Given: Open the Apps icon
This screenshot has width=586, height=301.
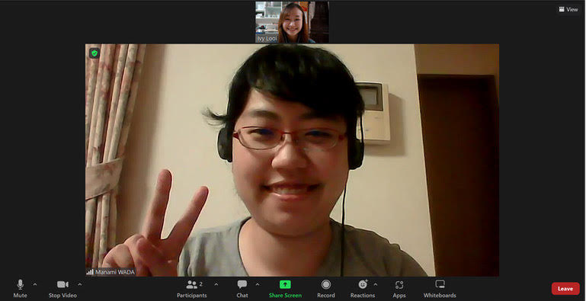Looking at the screenshot, I should pos(399,285).
